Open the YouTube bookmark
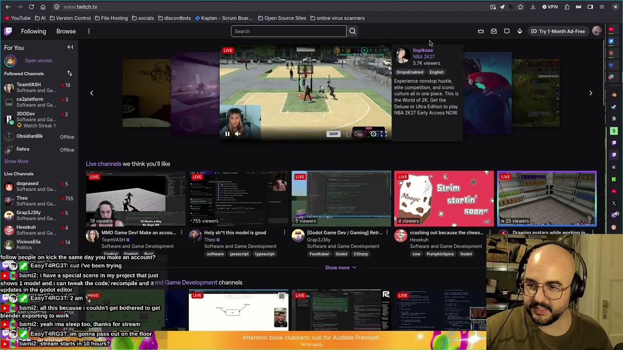Viewport: 623px width, 350px height. [x=18, y=18]
